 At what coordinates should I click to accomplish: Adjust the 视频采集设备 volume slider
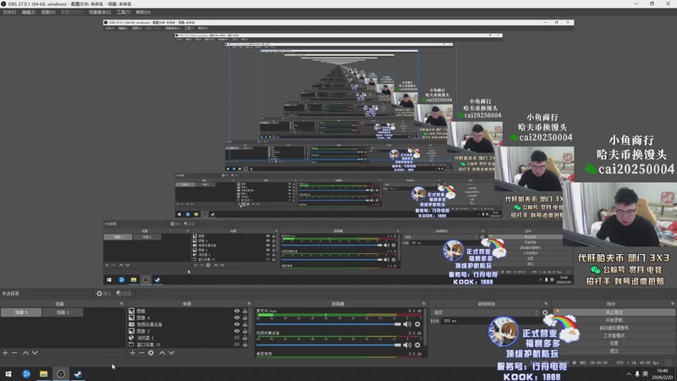click(x=328, y=345)
